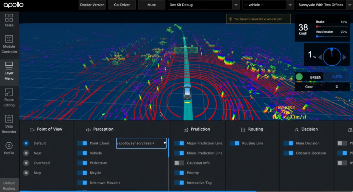Toggle the Main Decision layer
Image resolution: width=353 pixels, height=192 pixels.
(288, 143)
